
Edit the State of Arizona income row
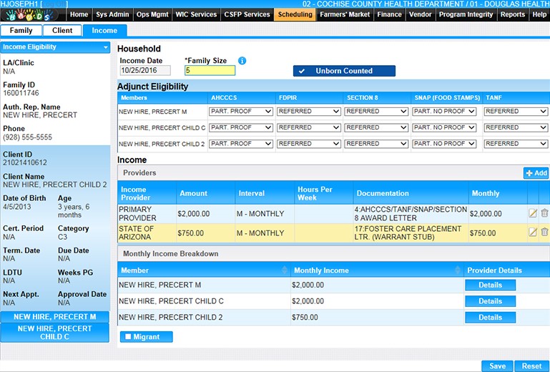tap(532, 232)
